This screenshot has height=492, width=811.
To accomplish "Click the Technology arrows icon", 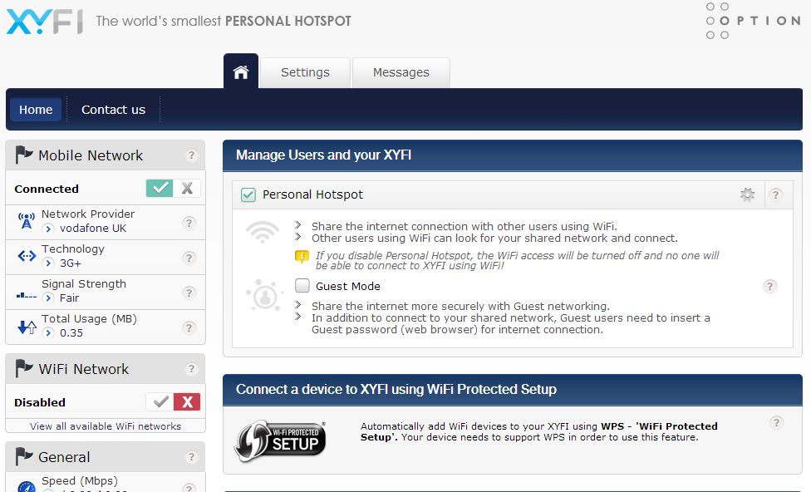I will pos(27,256).
